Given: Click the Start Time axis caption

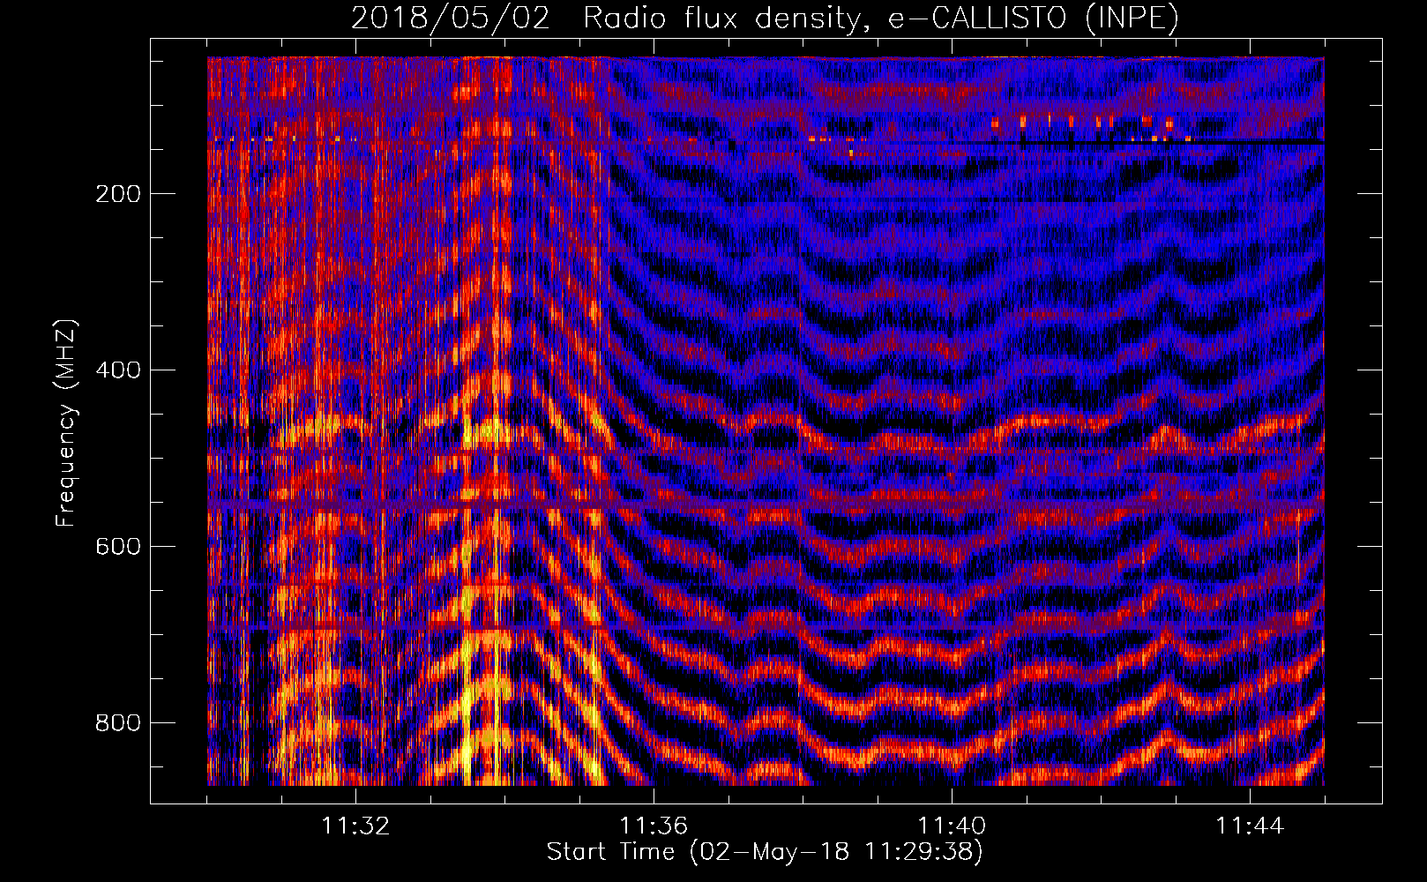Looking at the screenshot, I should click(x=765, y=852).
